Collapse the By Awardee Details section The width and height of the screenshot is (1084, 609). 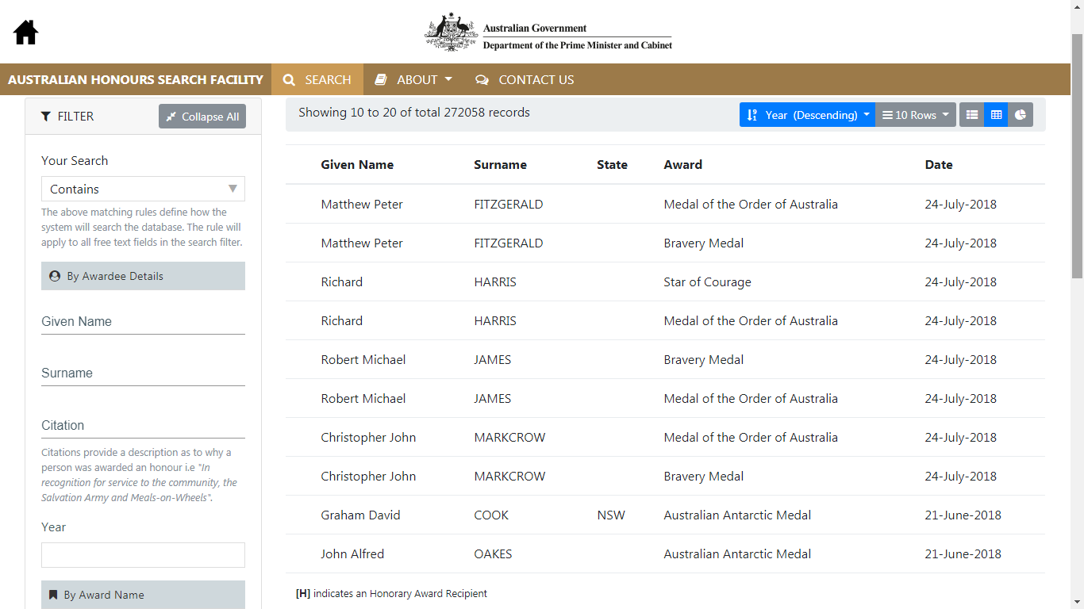(x=143, y=276)
